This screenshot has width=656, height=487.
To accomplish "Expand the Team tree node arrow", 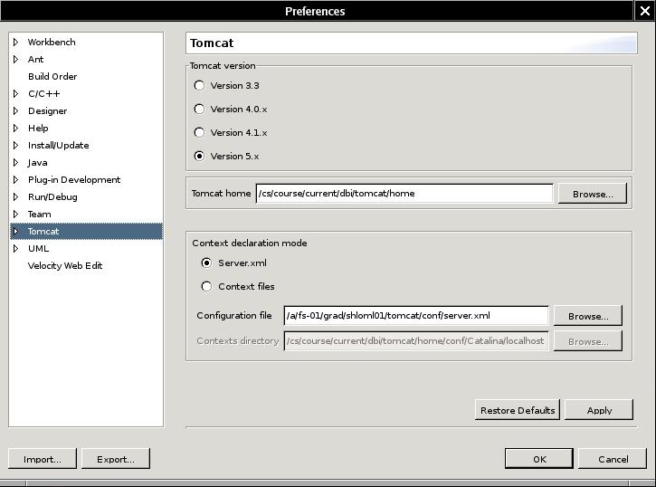I will click(16, 214).
